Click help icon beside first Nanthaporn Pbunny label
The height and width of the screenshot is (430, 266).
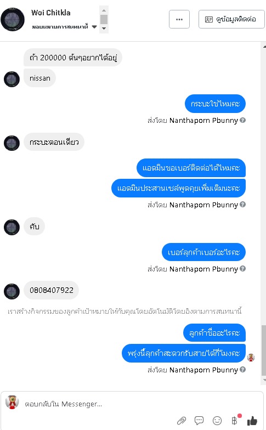tap(242, 120)
